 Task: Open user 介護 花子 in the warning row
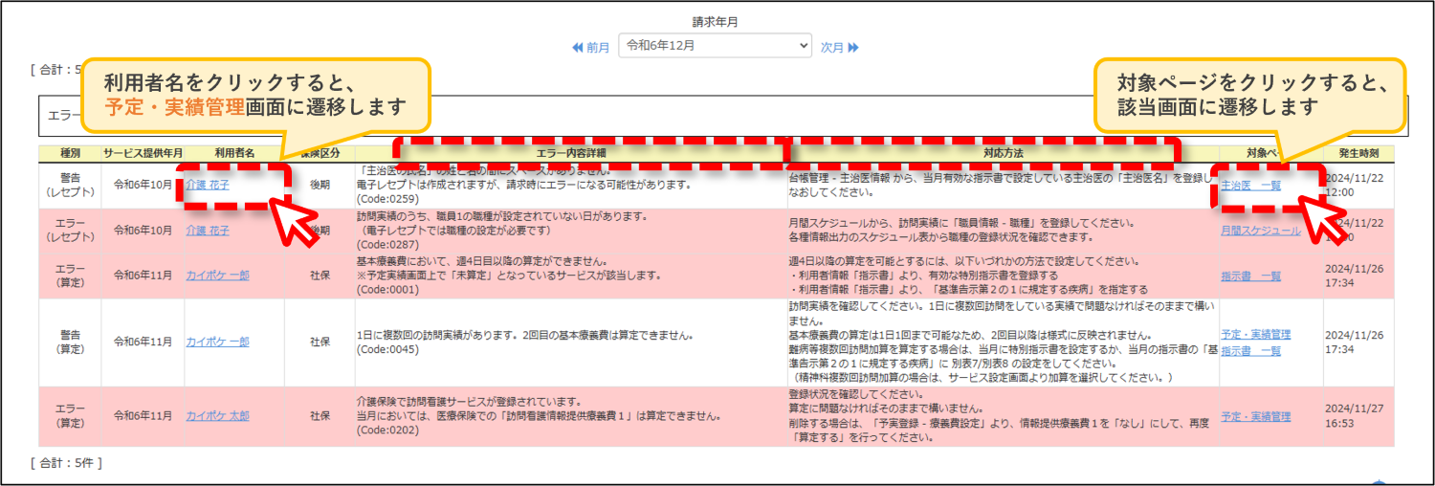[x=208, y=185]
